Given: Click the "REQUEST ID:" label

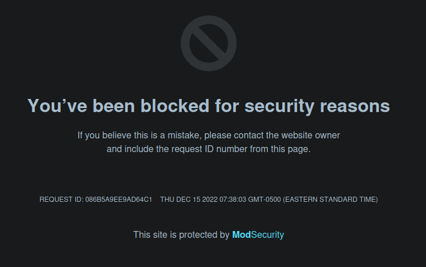Looking at the screenshot, I should (x=61, y=200).
